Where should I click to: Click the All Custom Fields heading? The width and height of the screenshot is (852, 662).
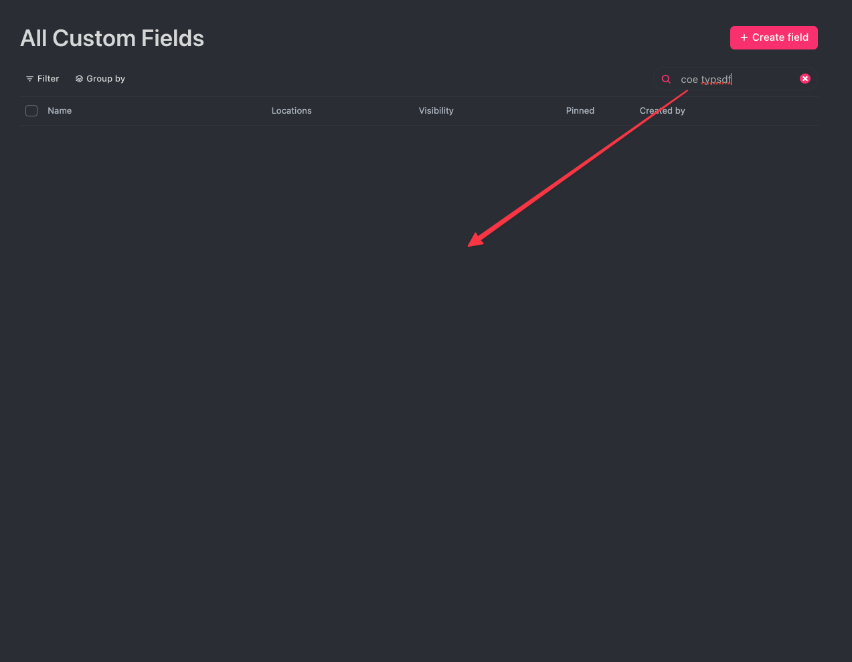112,38
